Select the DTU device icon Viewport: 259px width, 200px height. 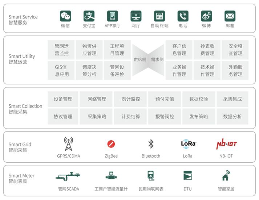tap(188, 175)
